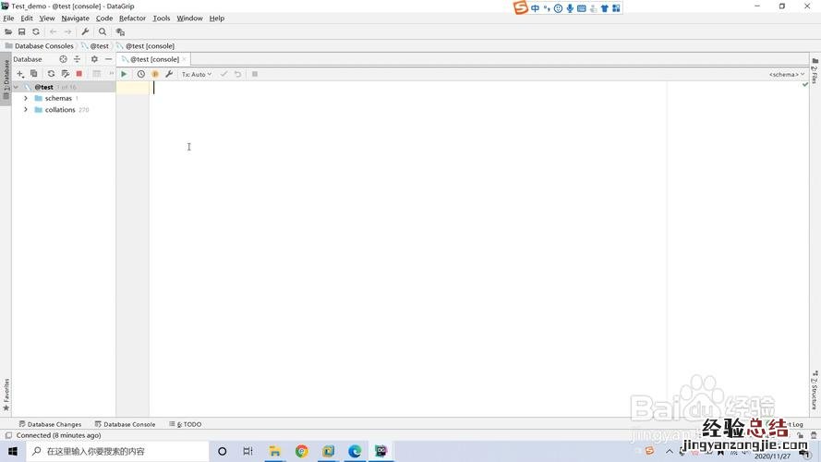Toggle the Favorites tool window side tab

click(6, 395)
